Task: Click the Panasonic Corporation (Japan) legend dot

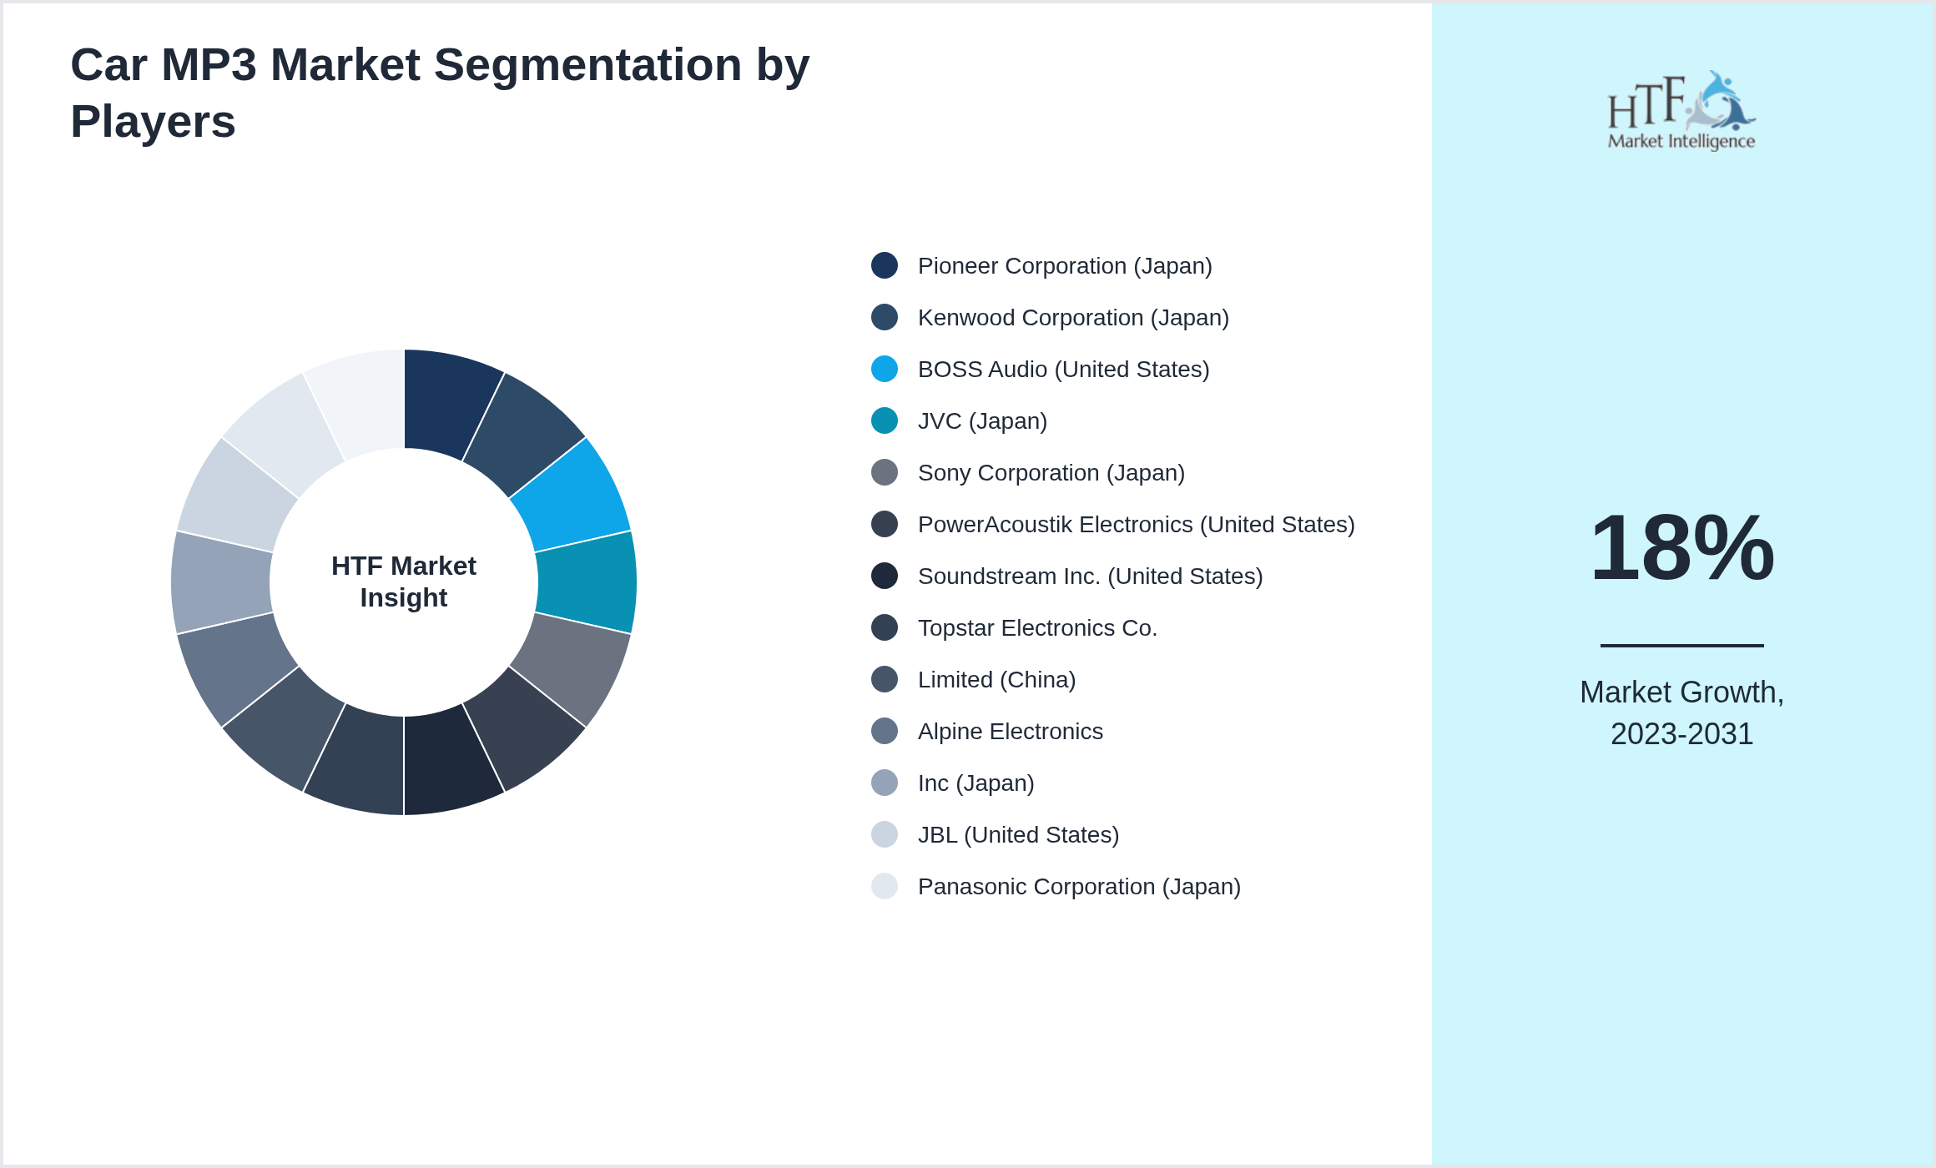Action: point(885,886)
